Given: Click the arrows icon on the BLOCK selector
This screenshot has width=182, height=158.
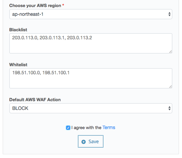Looking at the screenshot, I should [x=169, y=108].
